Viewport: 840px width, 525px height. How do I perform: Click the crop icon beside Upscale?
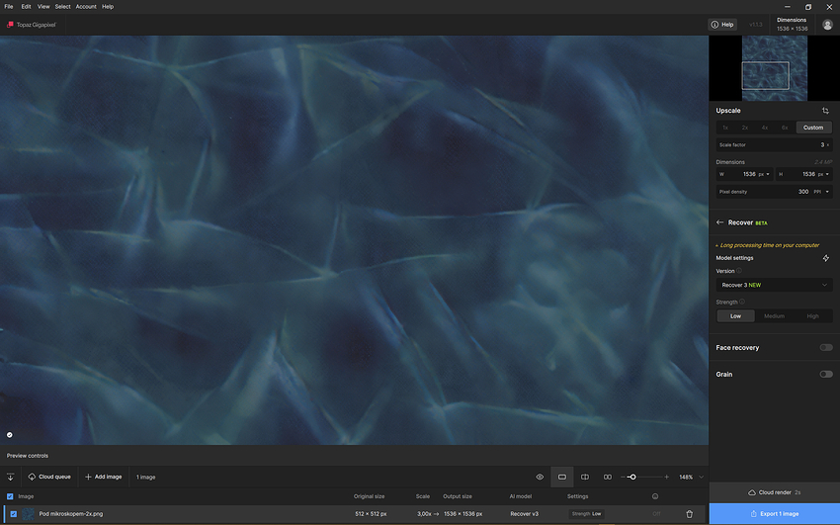pyautogui.click(x=825, y=111)
